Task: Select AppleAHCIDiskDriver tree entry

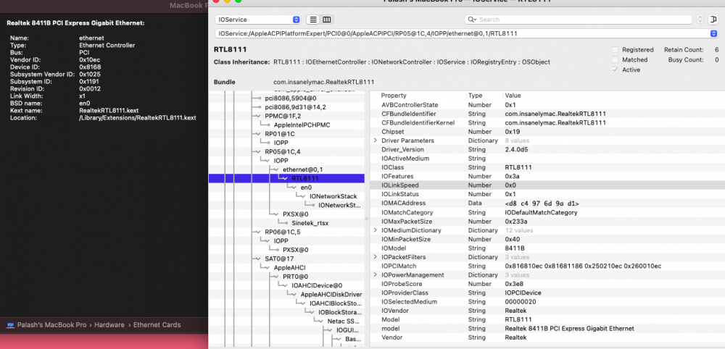Action: point(331,295)
